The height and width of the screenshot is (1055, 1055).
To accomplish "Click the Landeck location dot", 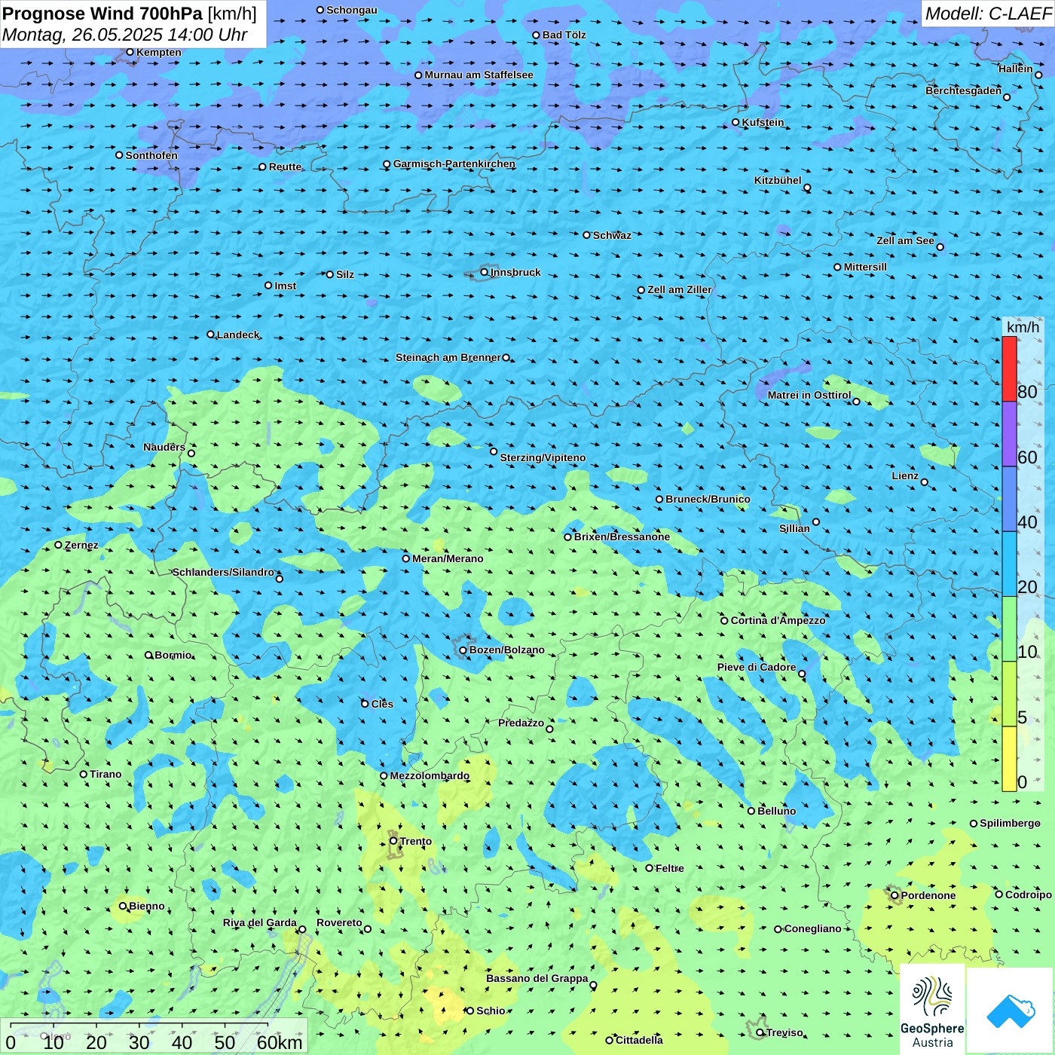I will point(211,335).
